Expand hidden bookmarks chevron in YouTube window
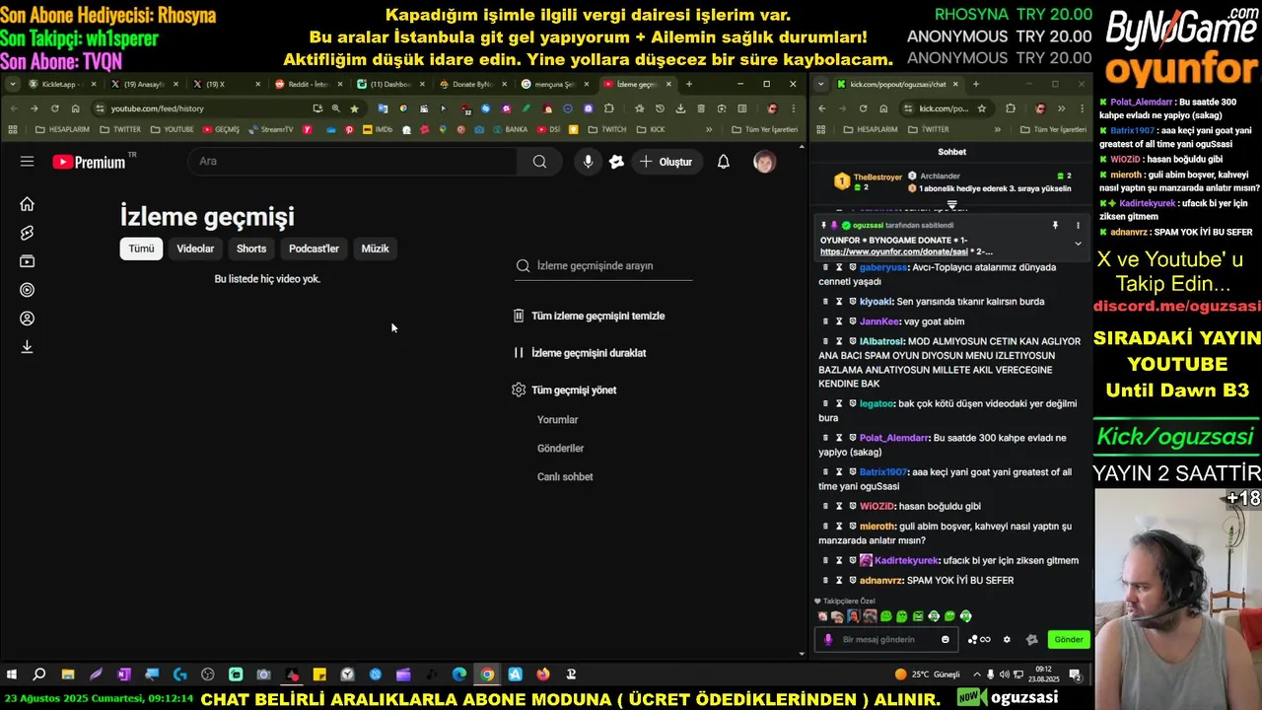 pos(709,129)
